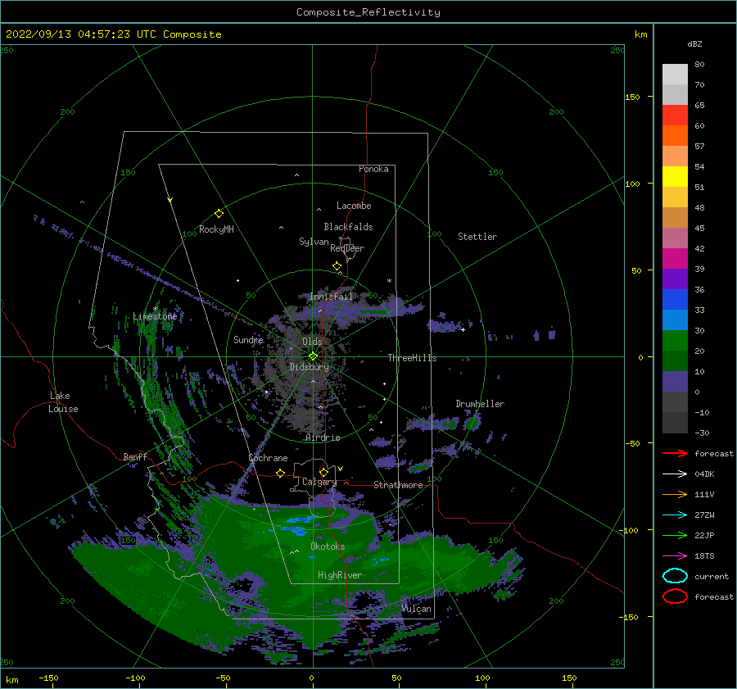The height and width of the screenshot is (689, 737).
Task: Click the yellow radar site marker at Didsbury
Action: (313, 356)
